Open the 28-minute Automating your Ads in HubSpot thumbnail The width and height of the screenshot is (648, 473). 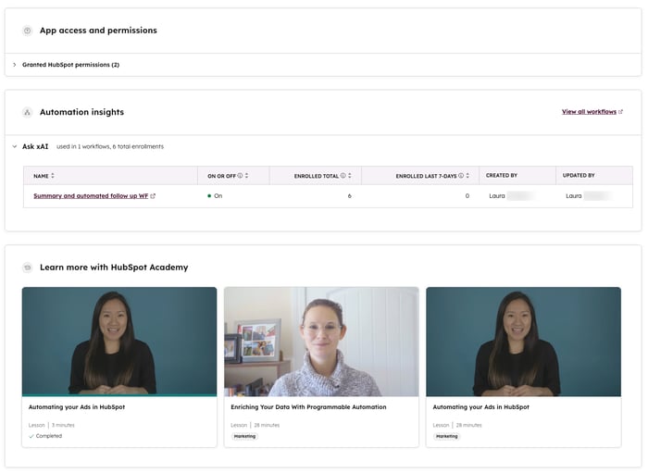point(523,342)
